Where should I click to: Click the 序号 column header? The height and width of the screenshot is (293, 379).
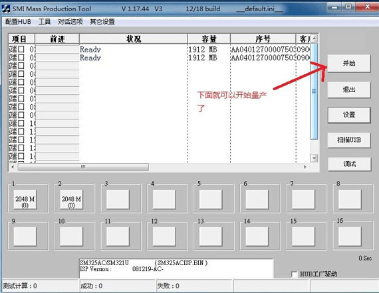263,39
